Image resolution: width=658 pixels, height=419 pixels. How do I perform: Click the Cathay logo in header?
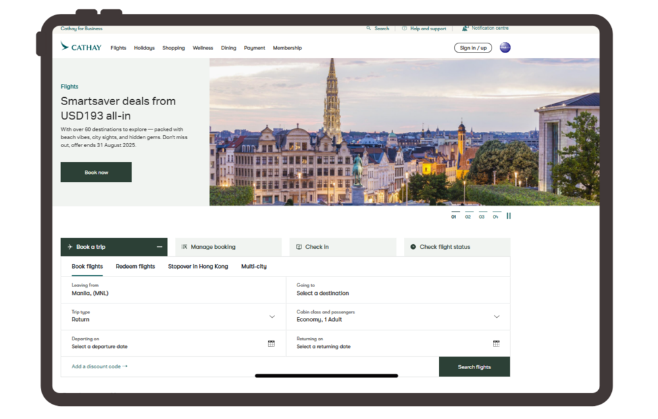(x=81, y=47)
